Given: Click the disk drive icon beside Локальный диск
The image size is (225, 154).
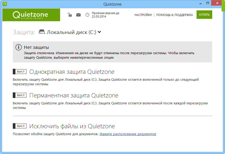Looking at the screenshot, I should point(42,32).
